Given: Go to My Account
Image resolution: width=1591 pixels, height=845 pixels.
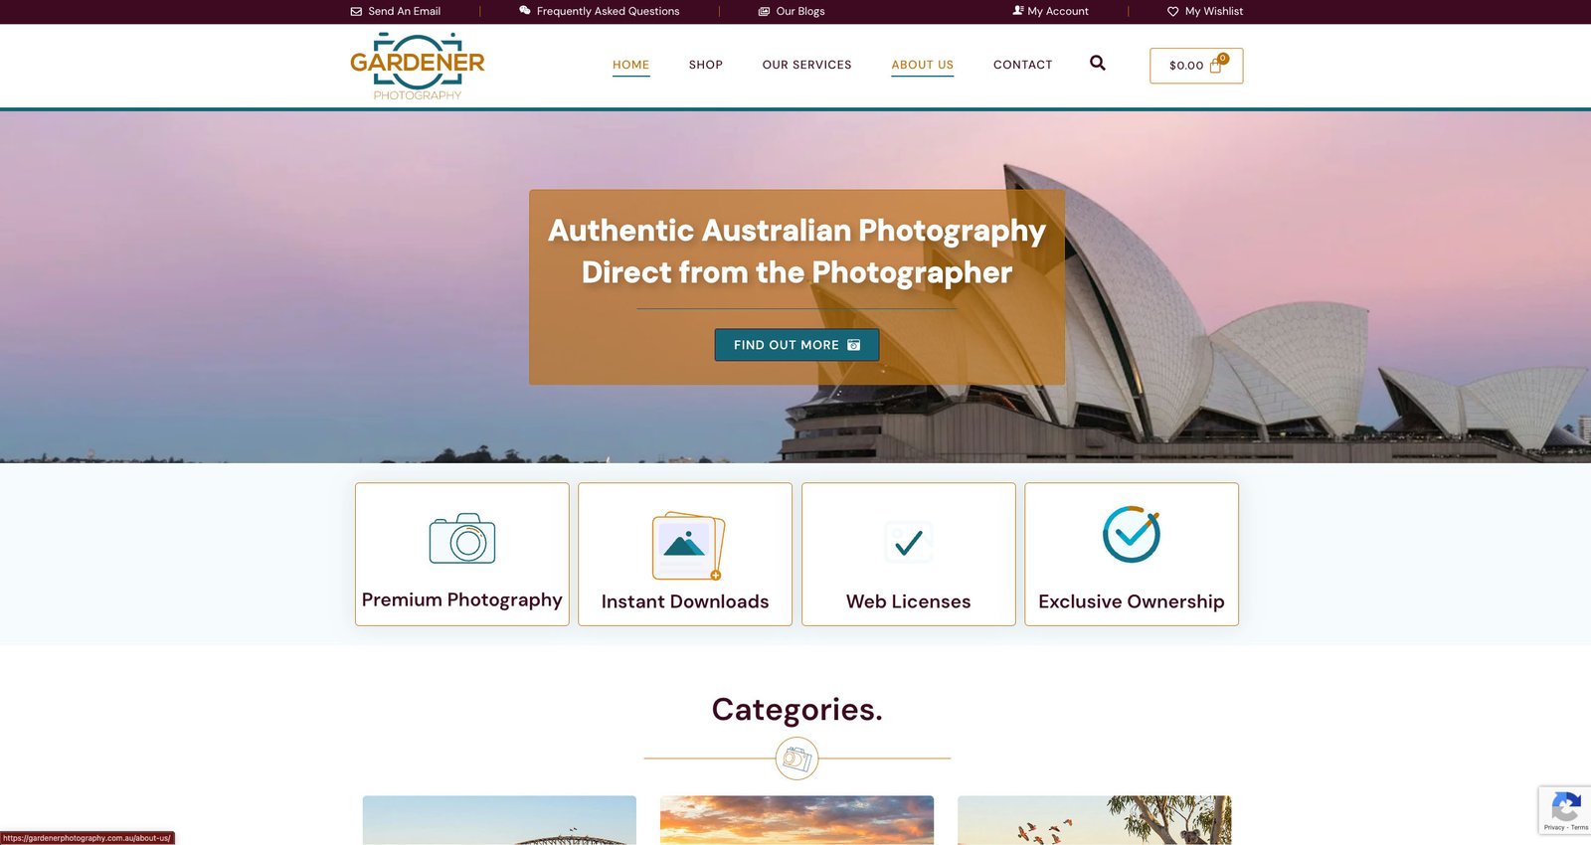Looking at the screenshot, I should [x=1050, y=11].
